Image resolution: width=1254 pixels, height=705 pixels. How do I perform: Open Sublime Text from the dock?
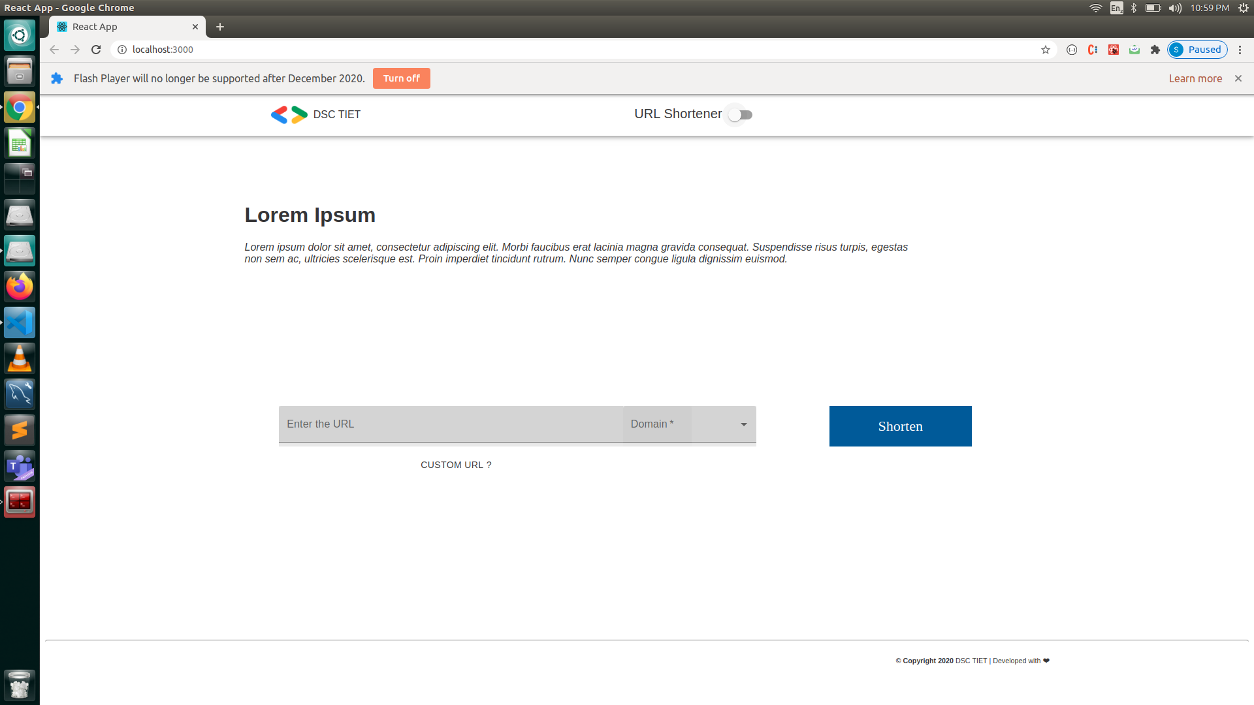[x=20, y=430]
